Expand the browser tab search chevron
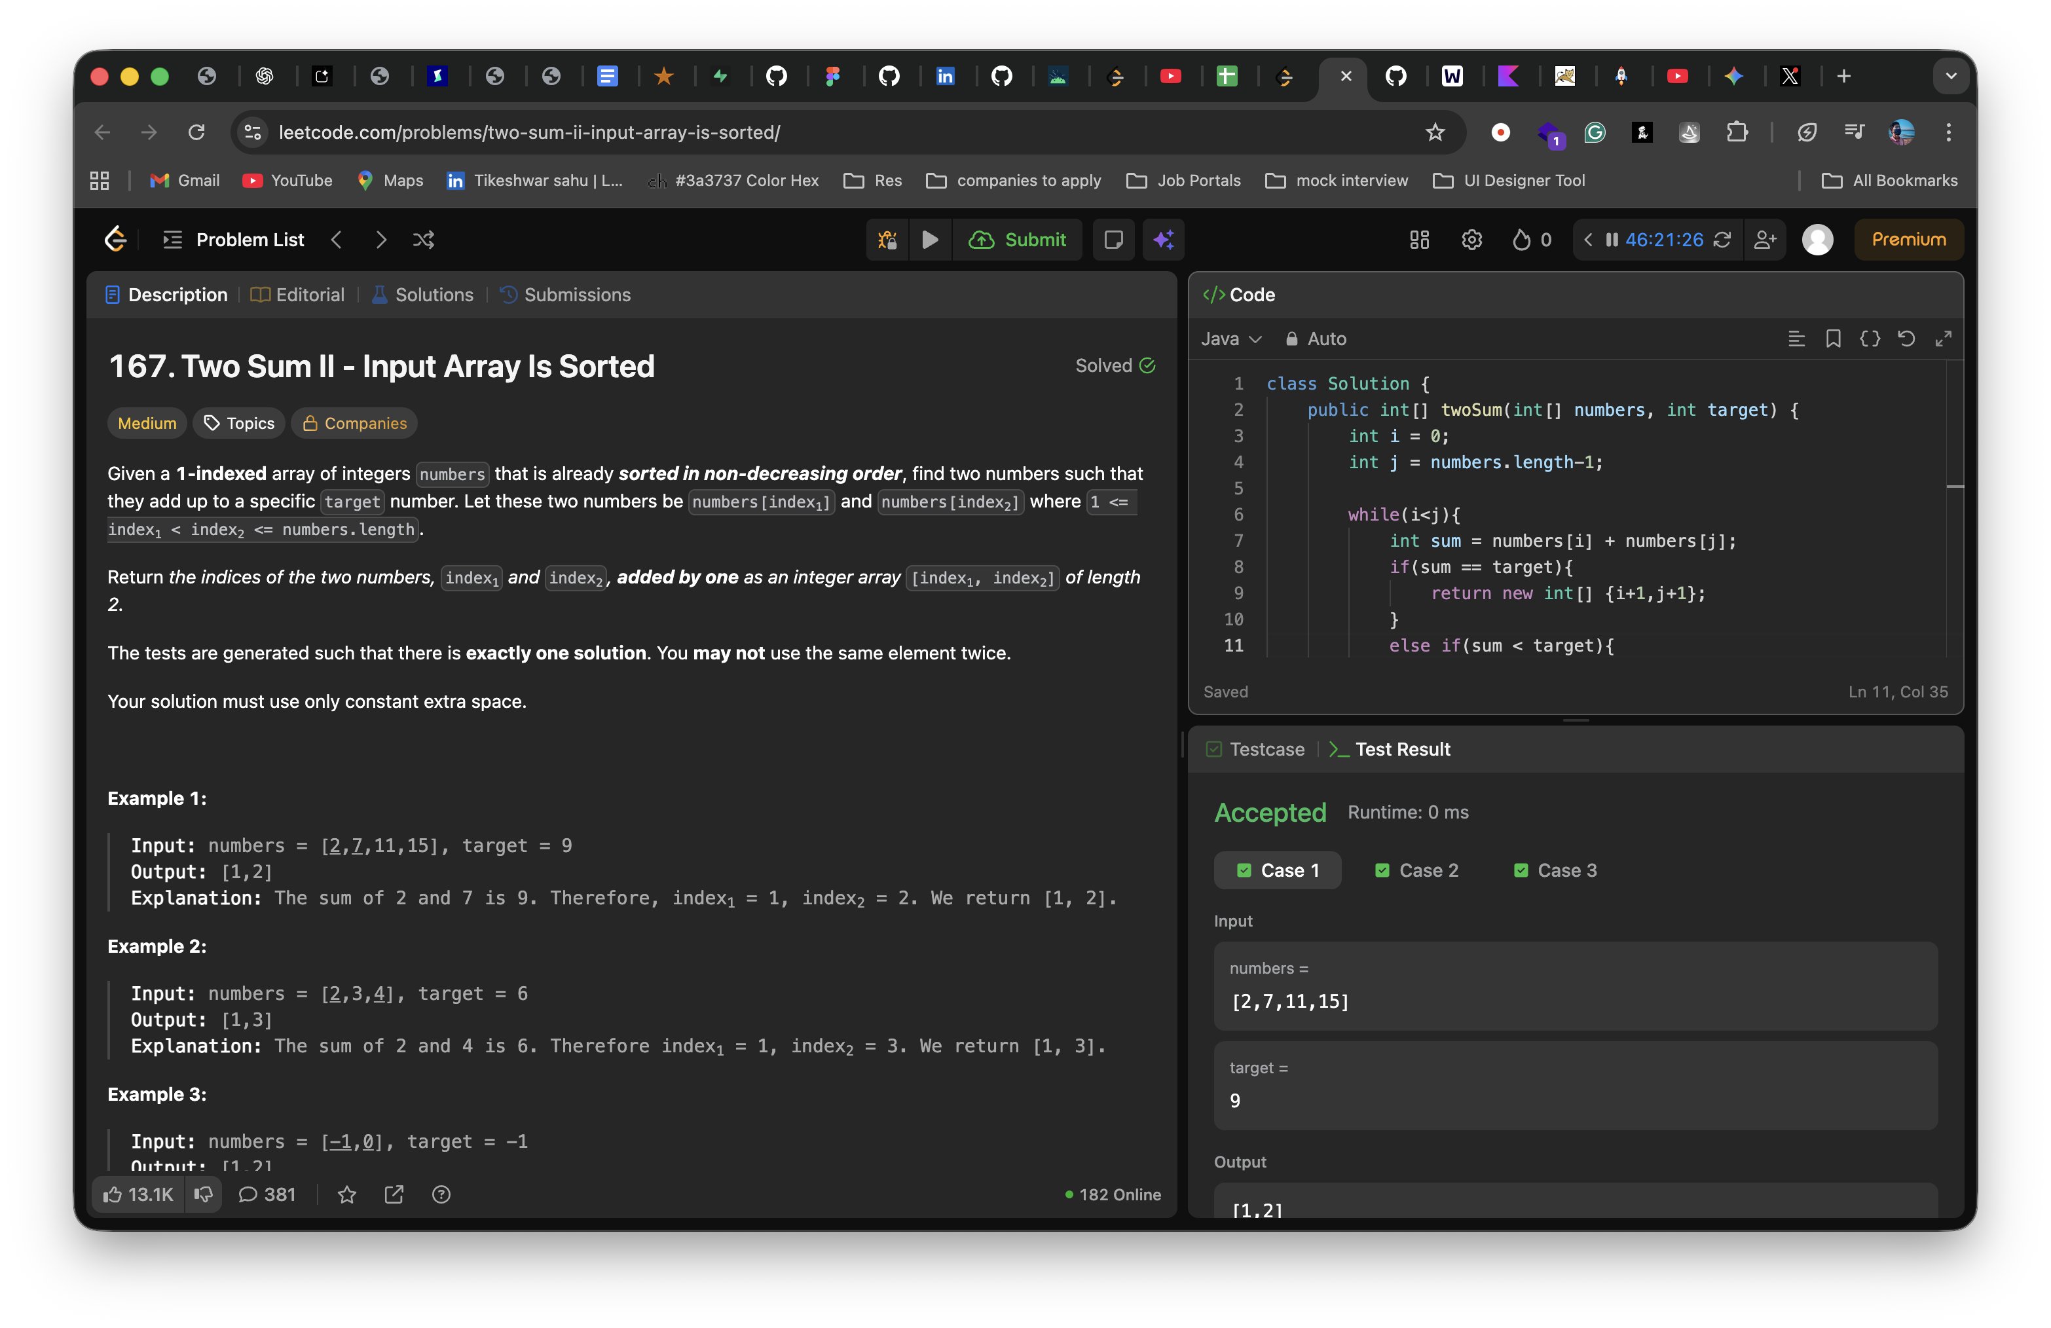The height and width of the screenshot is (1328, 2051). pos(1951,76)
